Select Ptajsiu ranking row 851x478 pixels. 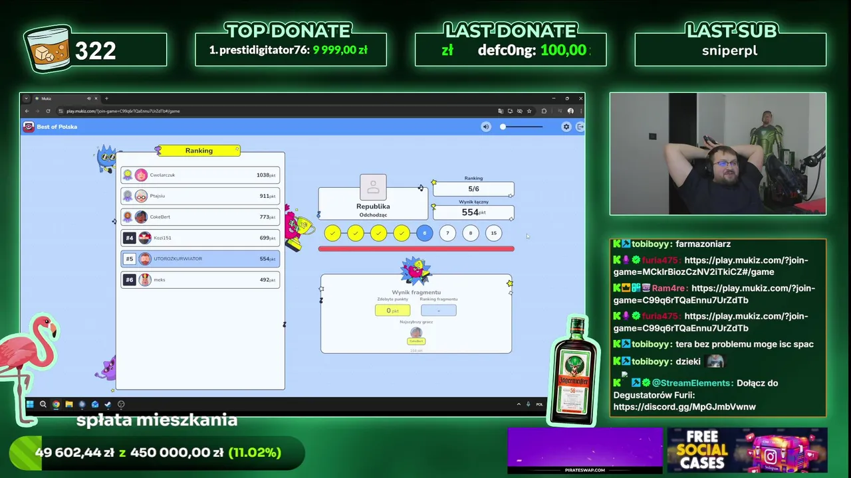[x=200, y=196]
